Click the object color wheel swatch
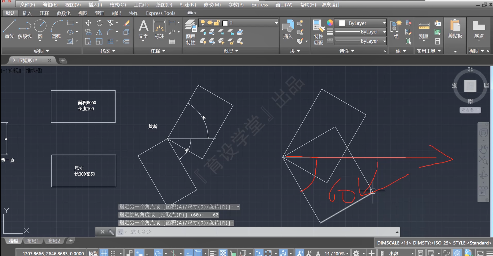 (x=330, y=23)
